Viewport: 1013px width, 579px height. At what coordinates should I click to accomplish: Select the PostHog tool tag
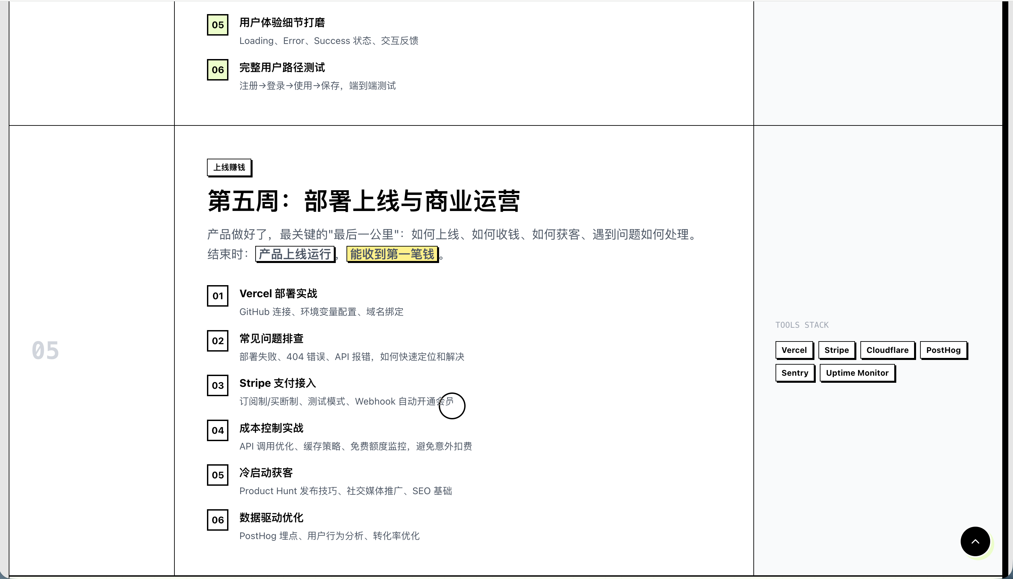(x=944, y=350)
